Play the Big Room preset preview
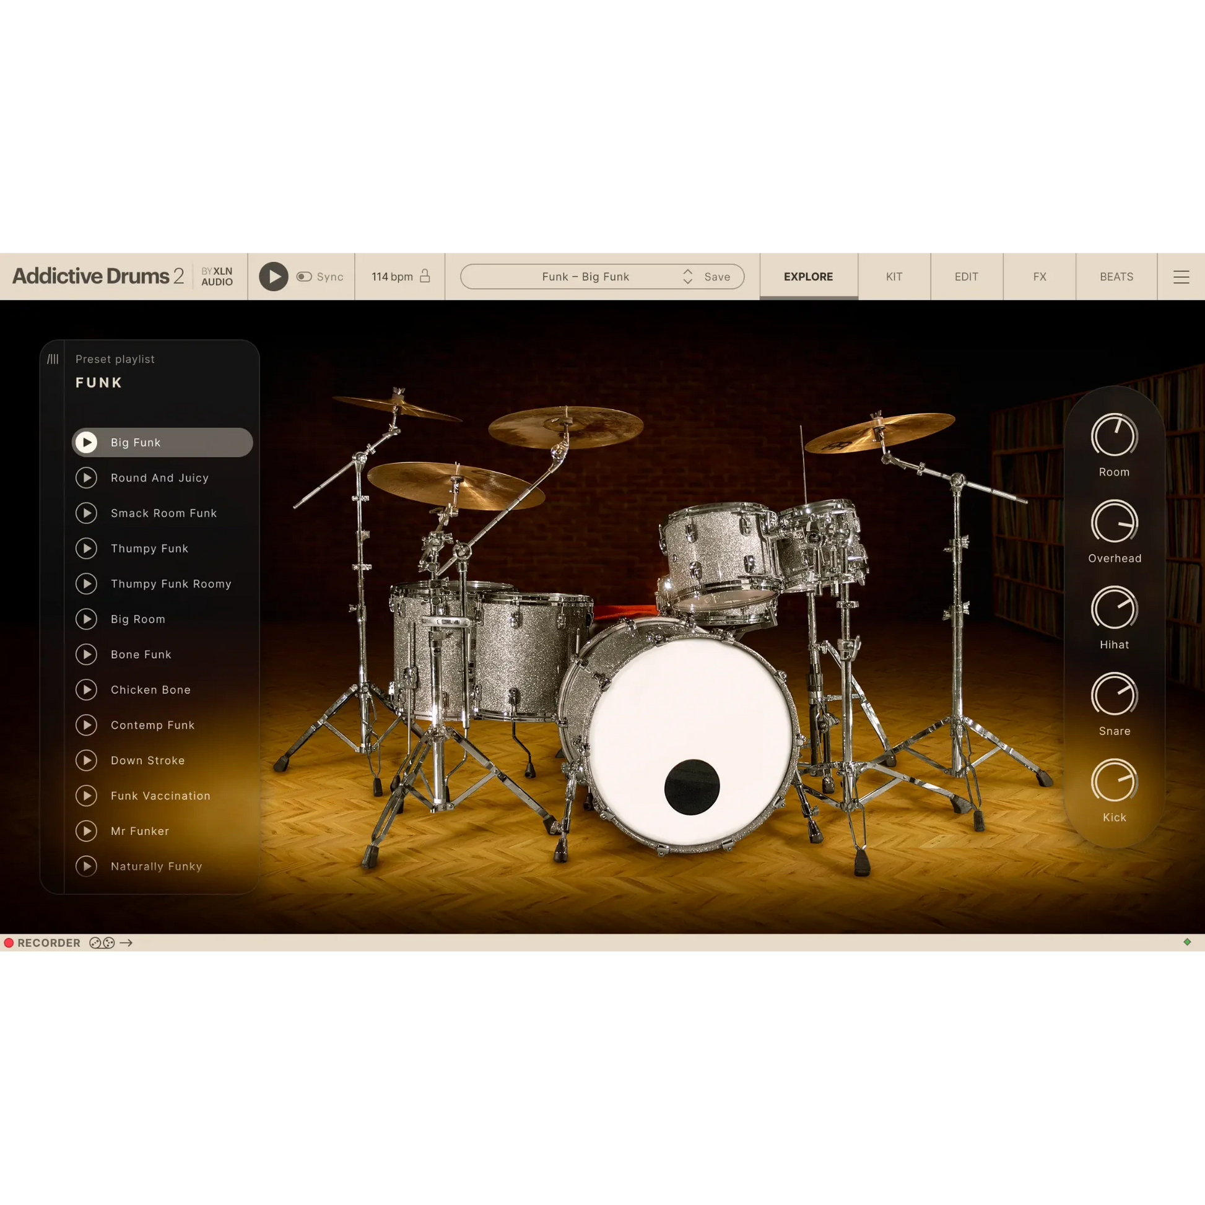This screenshot has height=1205, width=1205. click(x=87, y=619)
